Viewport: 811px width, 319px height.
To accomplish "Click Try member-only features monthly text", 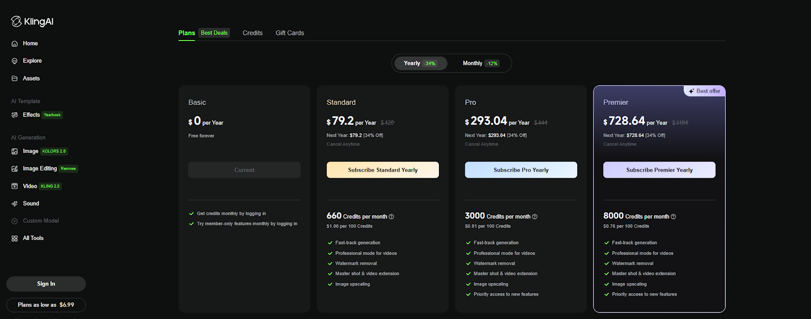I will point(247,224).
